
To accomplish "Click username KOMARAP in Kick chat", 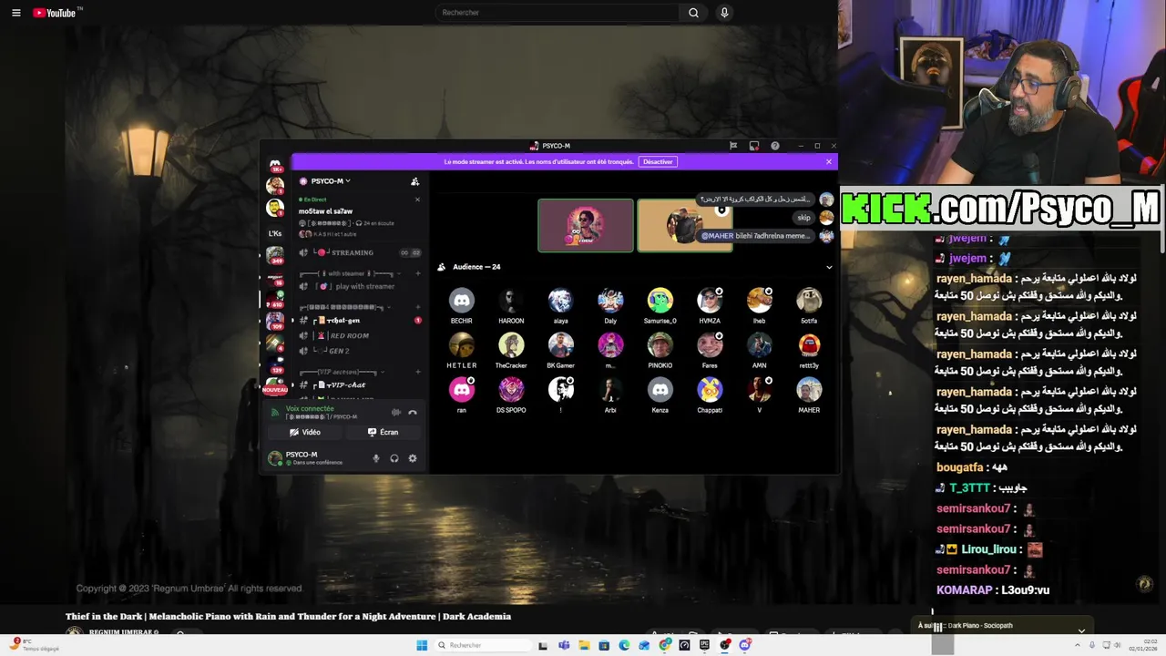I will (964, 590).
